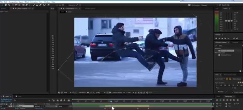243x110 pixels.
Task: Switch to the Audio panel tab
Action: [225, 9]
